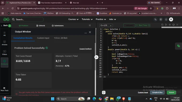The width and height of the screenshot is (182, 102).
Task: Select the Custom Input tab
Action: click(x=43, y=38)
